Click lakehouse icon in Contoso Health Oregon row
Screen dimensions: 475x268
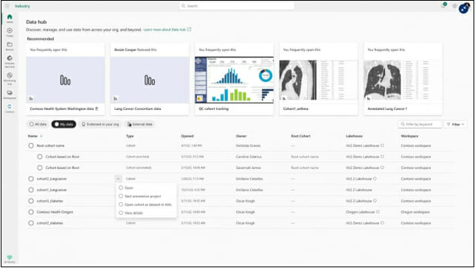point(378,212)
